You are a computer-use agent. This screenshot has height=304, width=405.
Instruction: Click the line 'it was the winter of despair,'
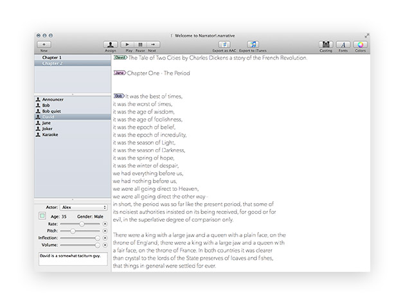tap(146, 166)
